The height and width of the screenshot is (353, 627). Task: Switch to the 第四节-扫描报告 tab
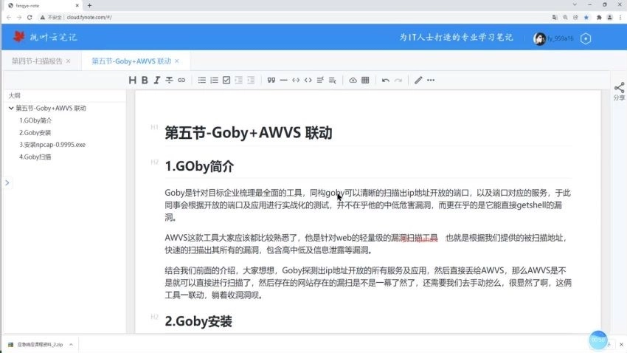37,61
